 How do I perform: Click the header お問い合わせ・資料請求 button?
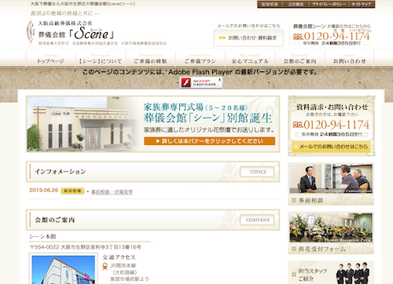pyautogui.click(x=248, y=38)
